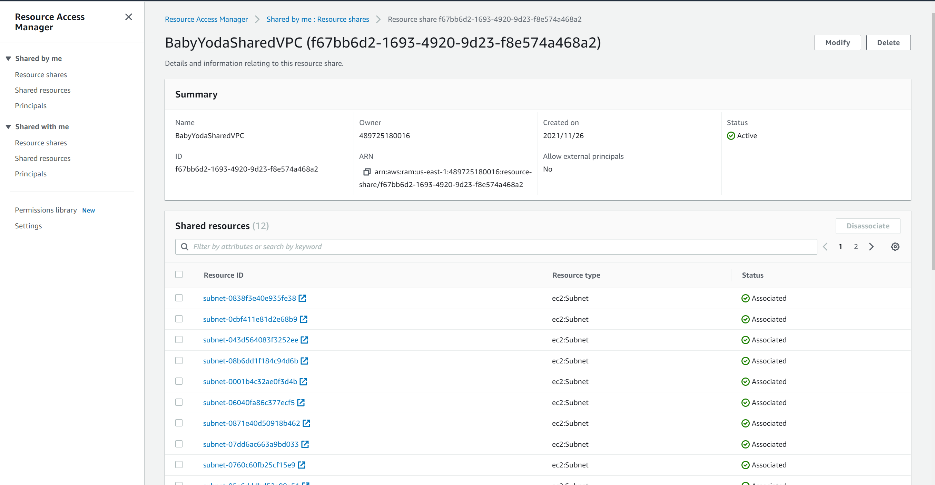Viewport: 935px width, 485px height.
Task: Check the box for subnet-0871e40d50918b462
Action: pos(179,423)
